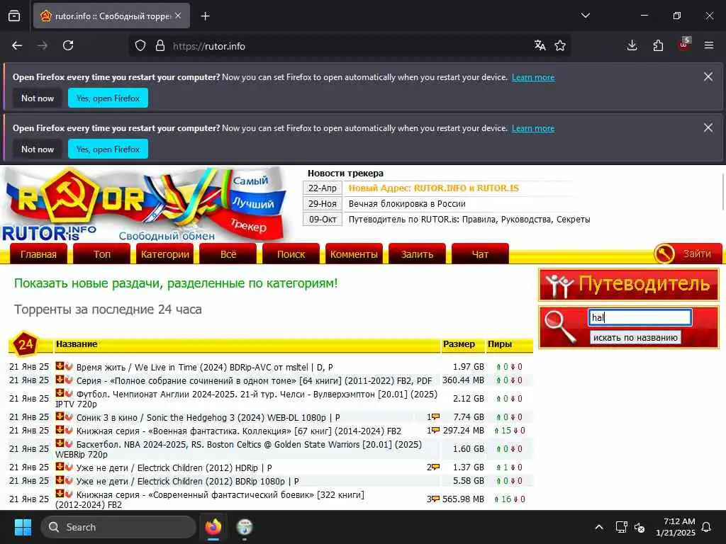Click the Firefox taskbar icon

pos(213,527)
